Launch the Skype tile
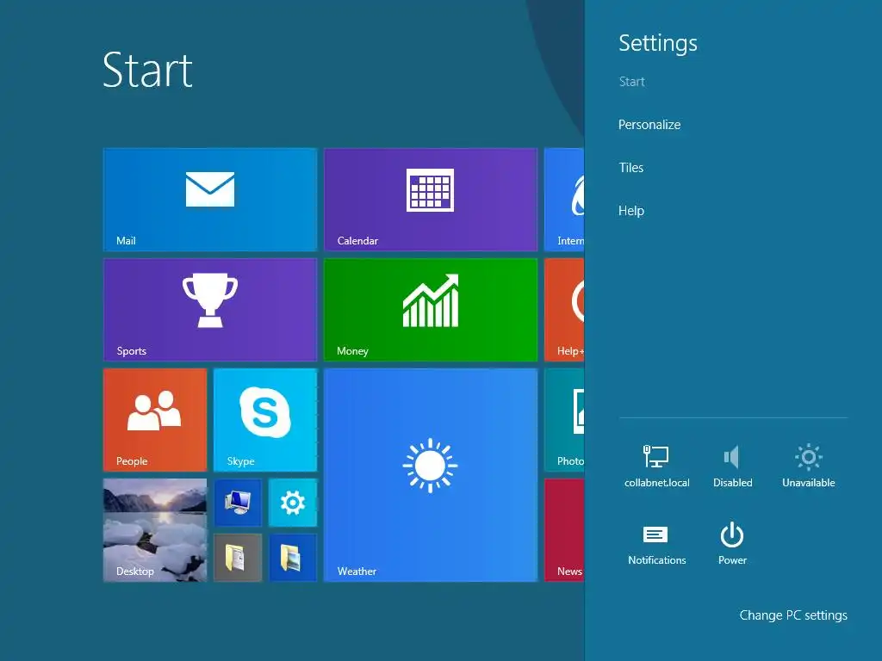The image size is (882, 661). [265, 420]
